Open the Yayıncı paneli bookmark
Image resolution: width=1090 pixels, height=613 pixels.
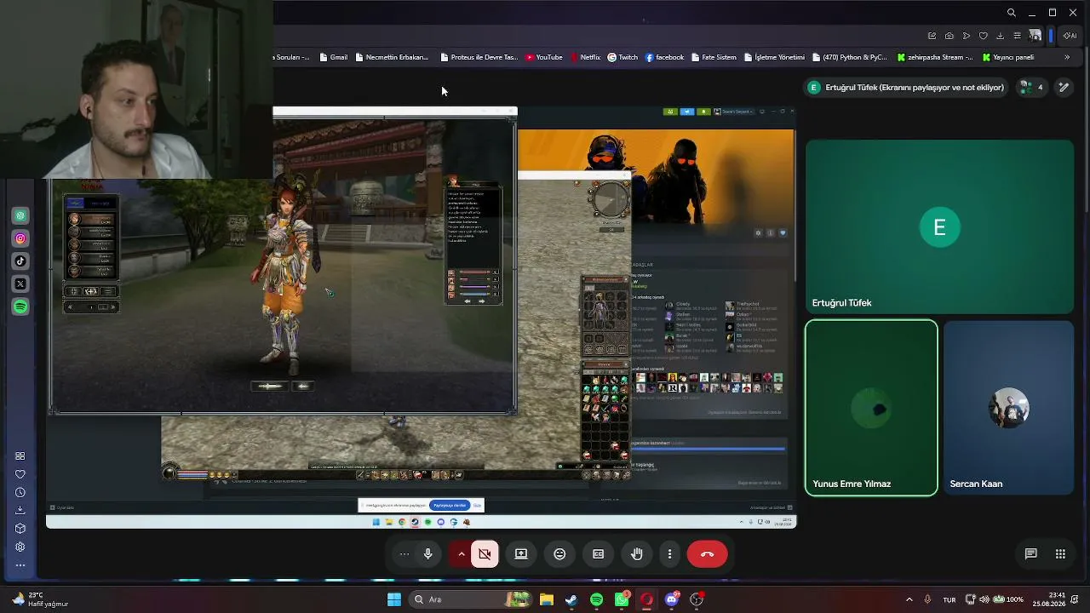1008,57
